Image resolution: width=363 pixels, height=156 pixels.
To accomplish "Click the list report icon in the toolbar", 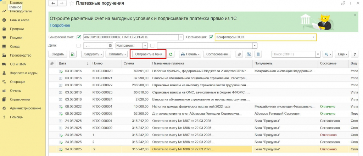I will 258,54.
